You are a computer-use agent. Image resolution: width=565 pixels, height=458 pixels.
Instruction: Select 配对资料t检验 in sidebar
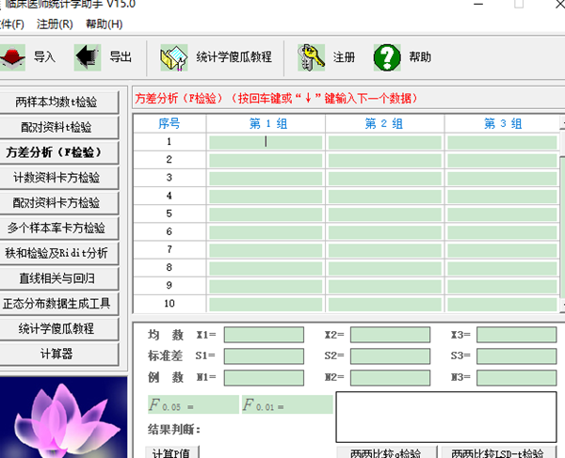coord(58,127)
